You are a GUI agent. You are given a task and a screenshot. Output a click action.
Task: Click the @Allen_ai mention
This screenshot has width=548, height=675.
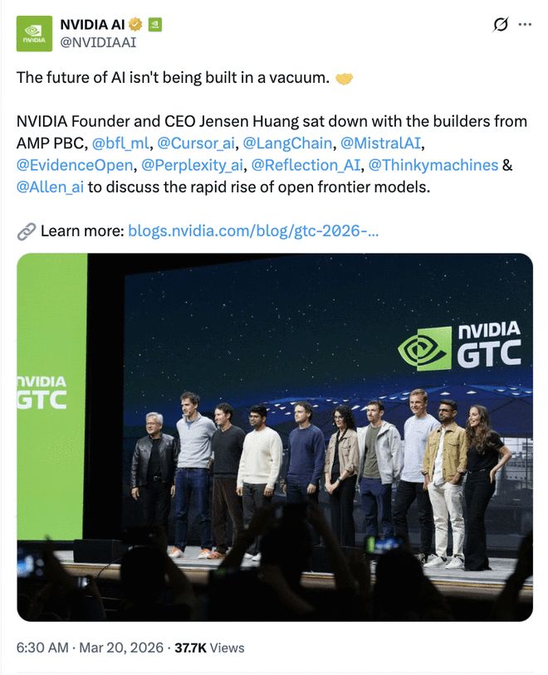coord(50,187)
